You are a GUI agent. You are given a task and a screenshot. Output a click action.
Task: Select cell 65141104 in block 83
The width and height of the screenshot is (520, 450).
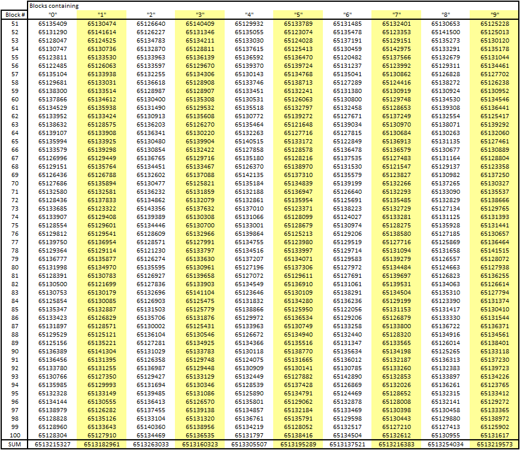pyautogui.click(x=200, y=293)
